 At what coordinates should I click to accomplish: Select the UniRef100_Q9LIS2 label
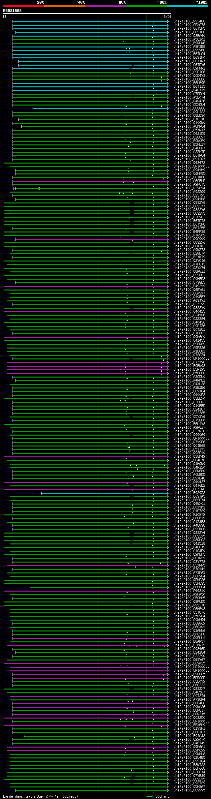point(189,112)
